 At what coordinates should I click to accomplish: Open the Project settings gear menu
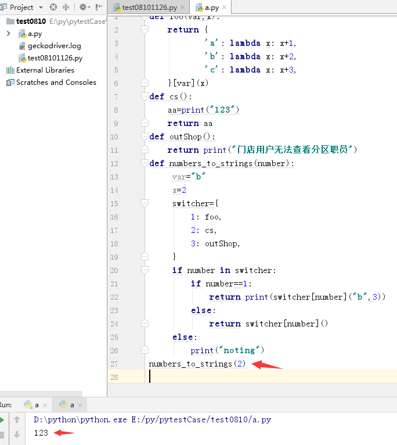pyautogui.click(x=84, y=7)
